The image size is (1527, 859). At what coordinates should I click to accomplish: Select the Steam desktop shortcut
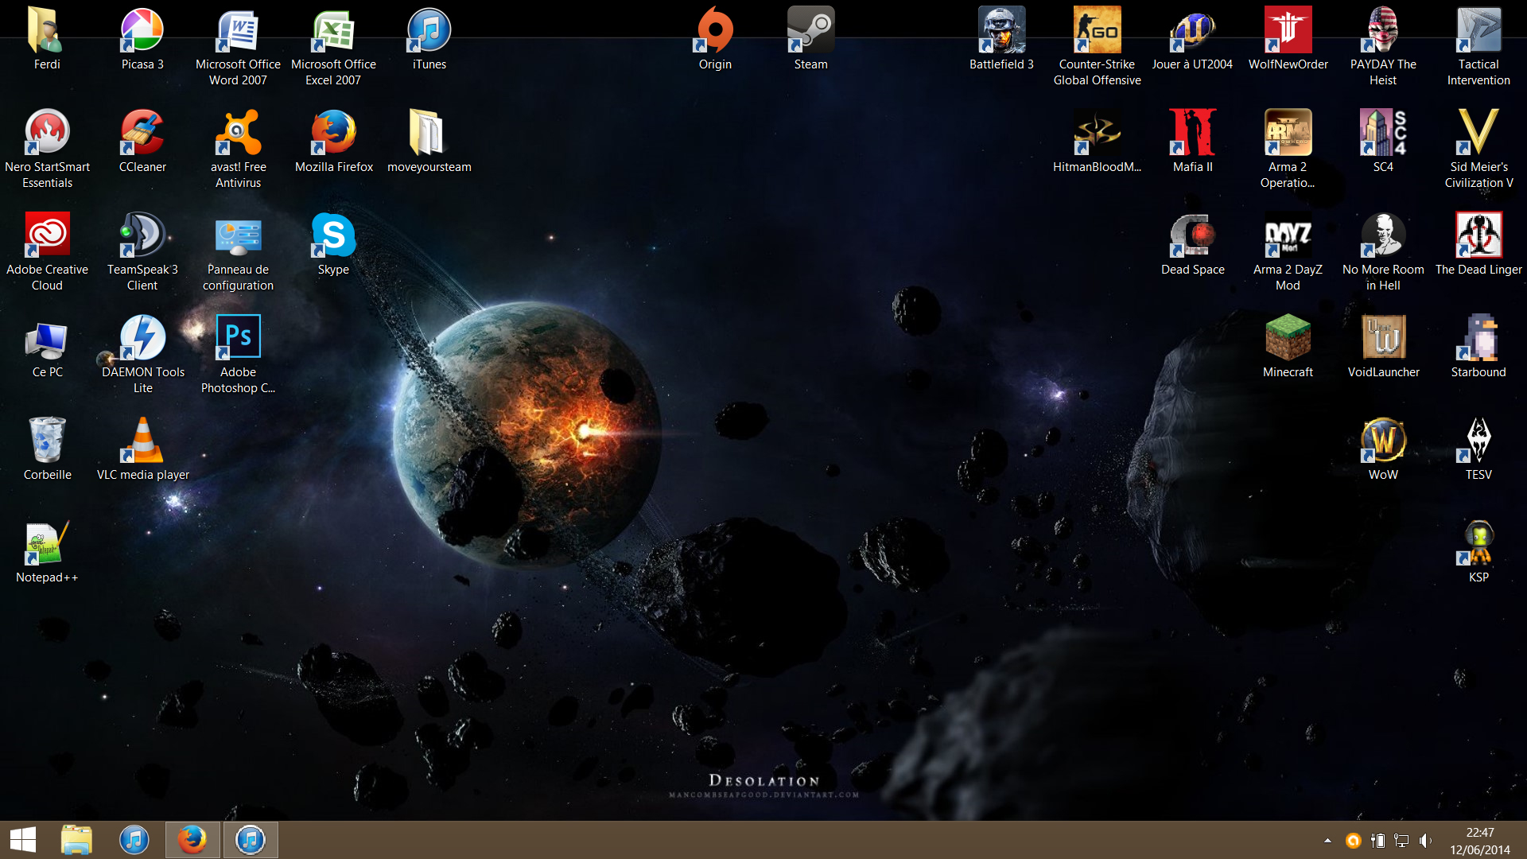(810, 32)
